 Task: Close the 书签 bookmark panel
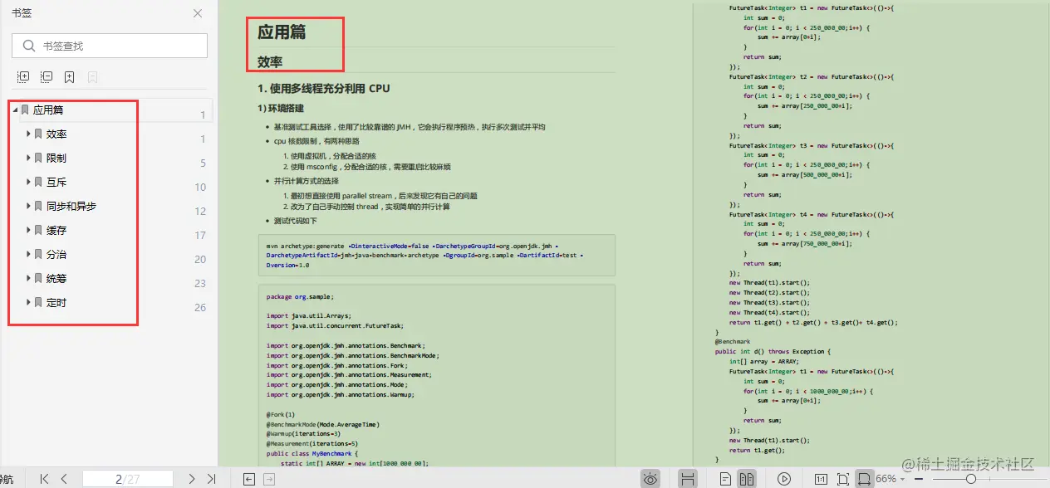198,14
